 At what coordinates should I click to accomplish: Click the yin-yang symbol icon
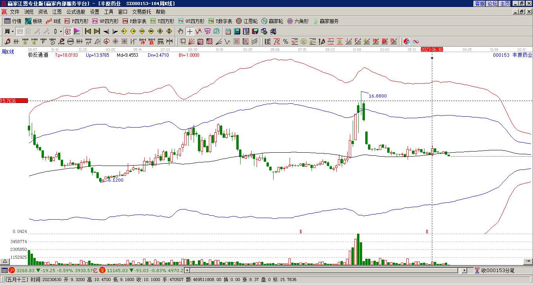(x=407, y=41)
